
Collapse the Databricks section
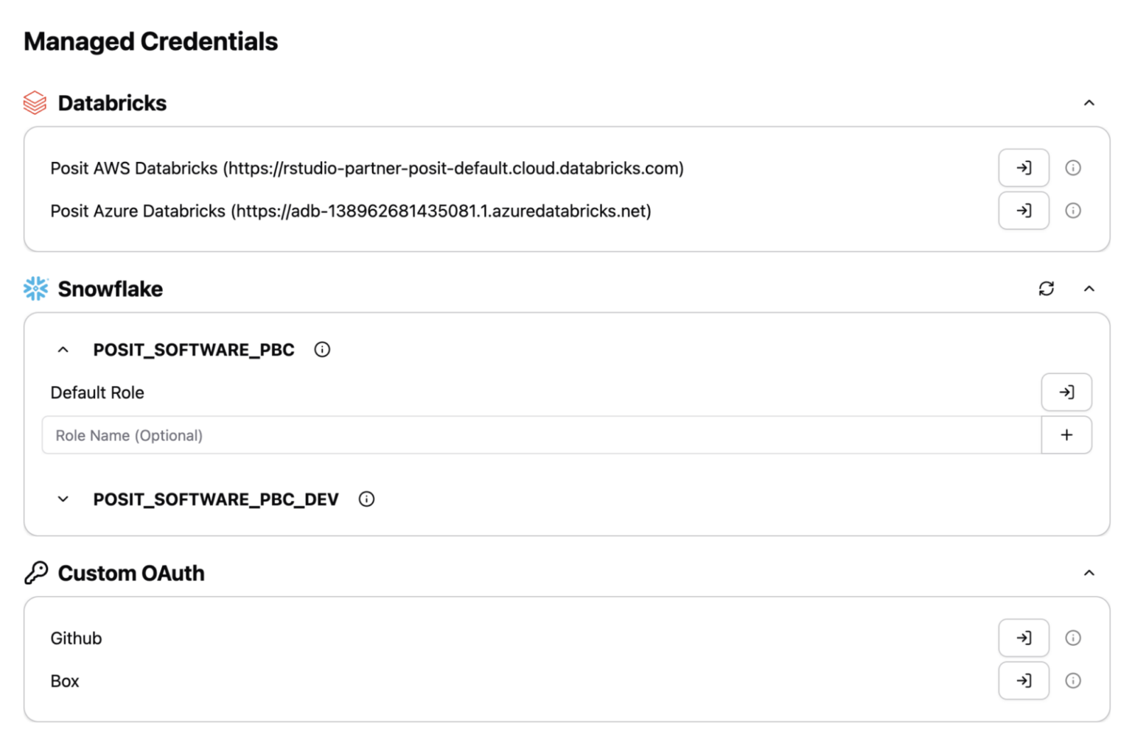coord(1089,102)
